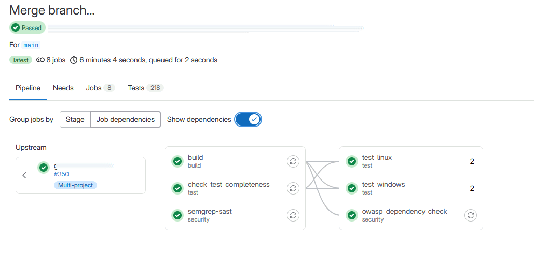The height and width of the screenshot is (263, 534).
Task: Collapse the upstream pipeline chevron
Action: pyautogui.click(x=24, y=175)
